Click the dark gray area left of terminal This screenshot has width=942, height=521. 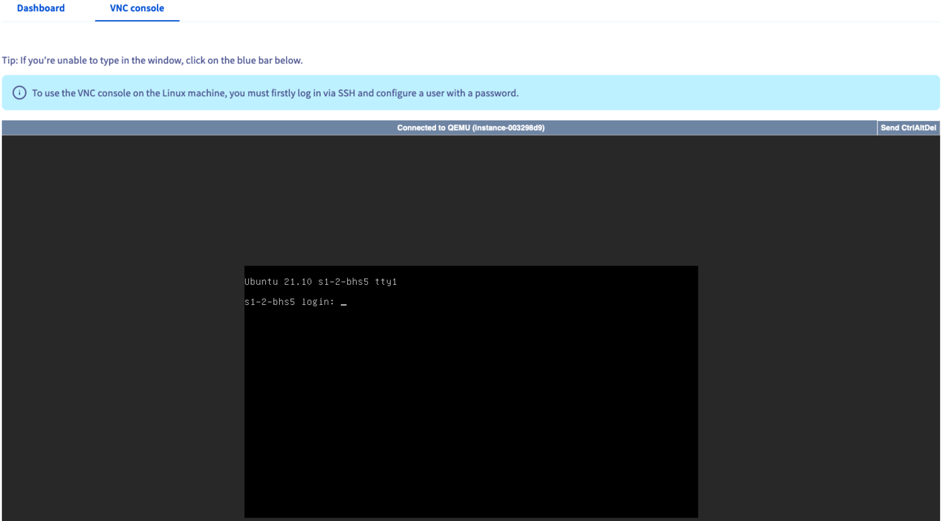coord(121,337)
